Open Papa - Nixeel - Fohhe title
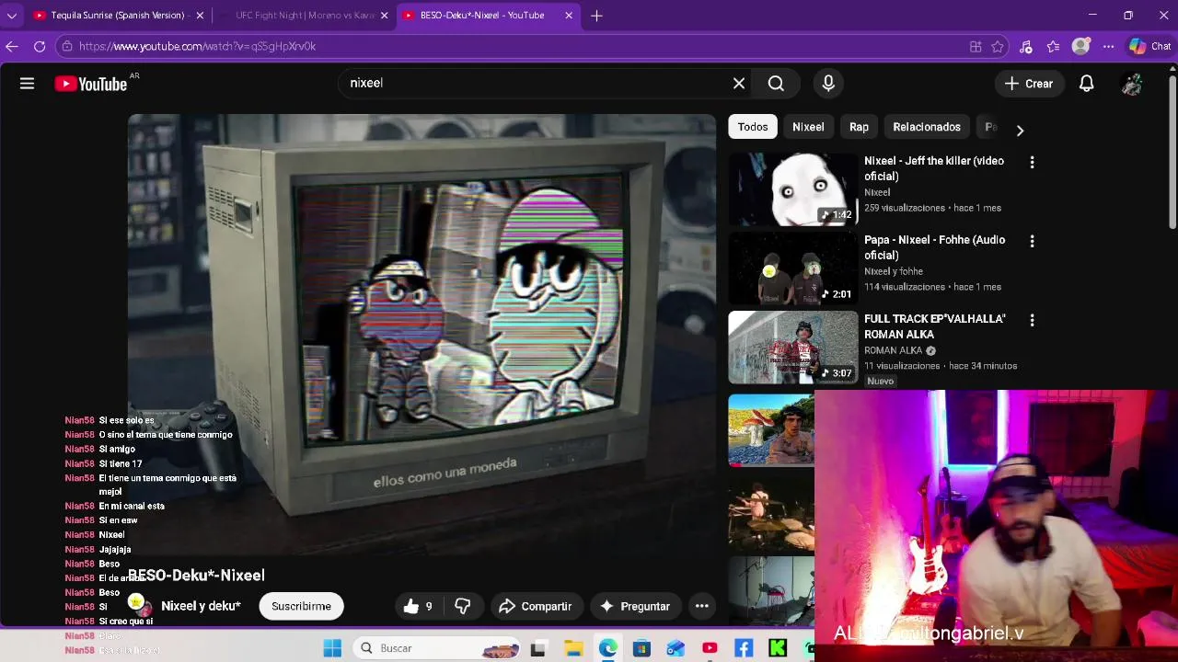The height and width of the screenshot is (662, 1178). [x=934, y=247]
